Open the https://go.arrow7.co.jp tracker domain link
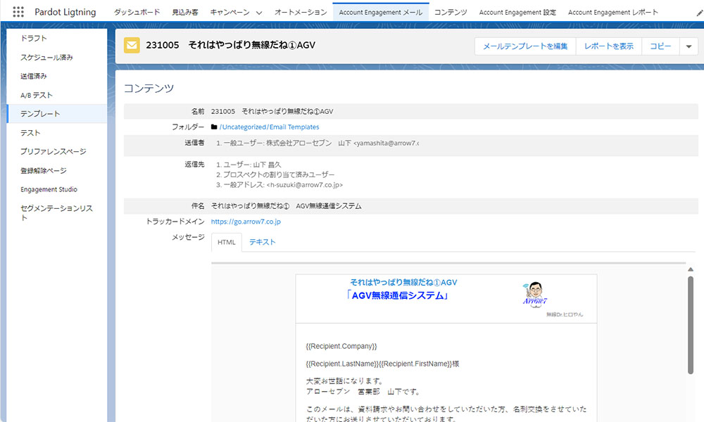The width and height of the screenshot is (704, 422). click(246, 222)
